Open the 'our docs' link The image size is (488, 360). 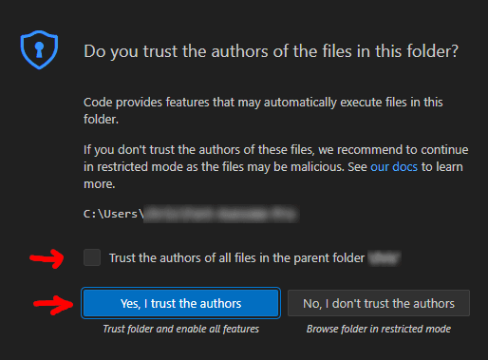394,166
